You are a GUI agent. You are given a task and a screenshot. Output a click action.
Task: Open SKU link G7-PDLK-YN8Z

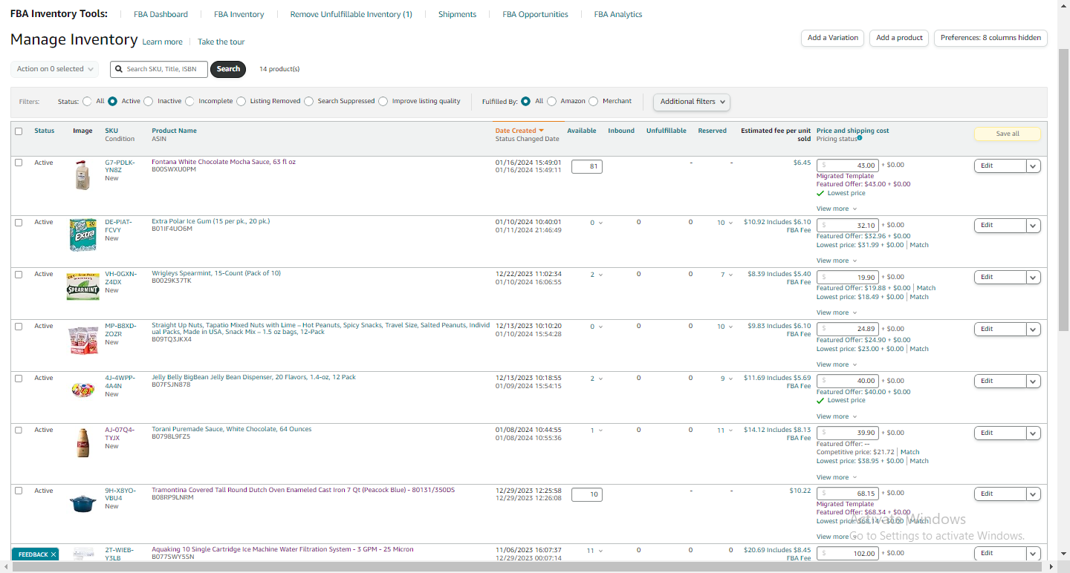click(x=120, y=166)
